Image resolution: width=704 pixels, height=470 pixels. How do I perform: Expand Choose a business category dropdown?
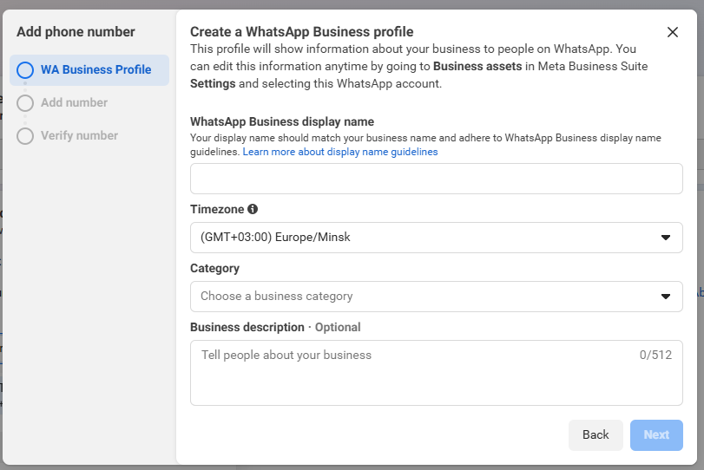pos(437,297)
